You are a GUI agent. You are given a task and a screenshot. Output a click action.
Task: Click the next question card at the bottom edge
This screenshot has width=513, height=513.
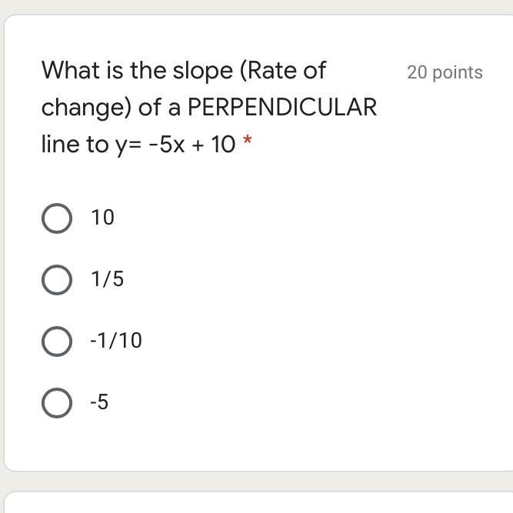point(254,502)
